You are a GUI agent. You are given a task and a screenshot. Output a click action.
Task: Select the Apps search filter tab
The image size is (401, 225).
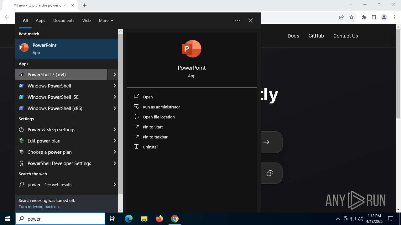(x=40, y=20)
